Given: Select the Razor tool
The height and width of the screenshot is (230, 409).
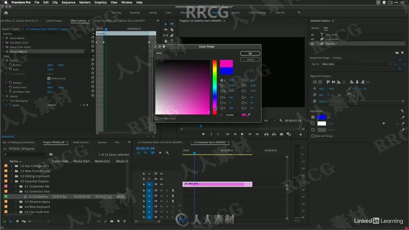Looking at the screenshot, I should coord(172,30).
